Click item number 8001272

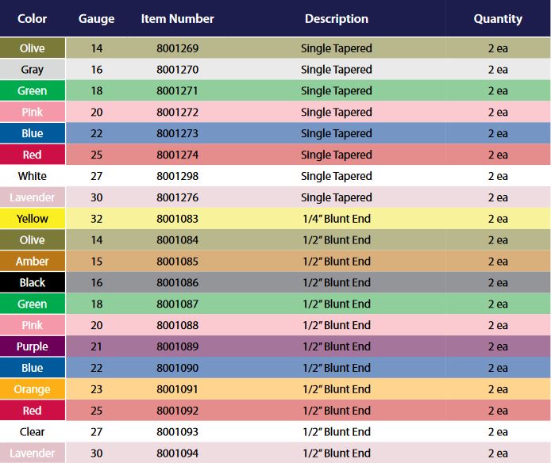tap(178, 112)
